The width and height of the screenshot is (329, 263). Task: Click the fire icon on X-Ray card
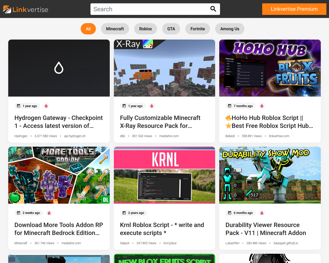tap(152, 106)
